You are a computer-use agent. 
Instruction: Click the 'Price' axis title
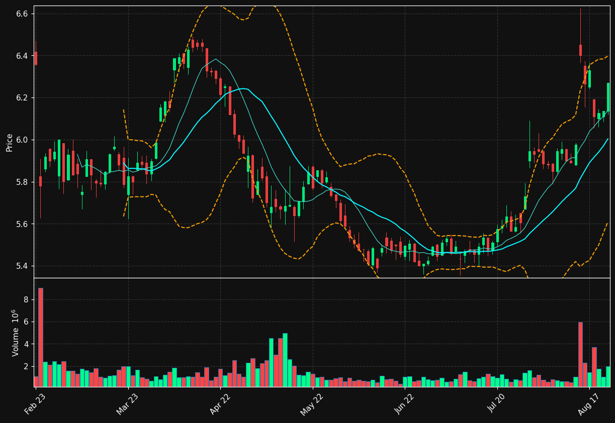(x=10, y=142)
